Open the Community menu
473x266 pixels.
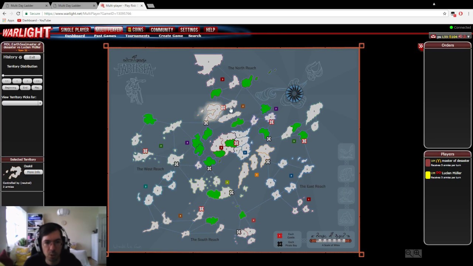(162, 30)
